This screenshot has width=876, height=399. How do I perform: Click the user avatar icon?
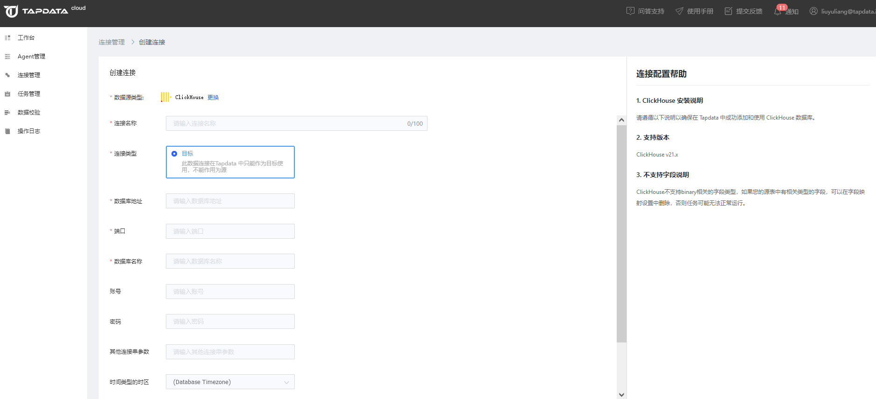pyautogui.click(x=813, y=11)
